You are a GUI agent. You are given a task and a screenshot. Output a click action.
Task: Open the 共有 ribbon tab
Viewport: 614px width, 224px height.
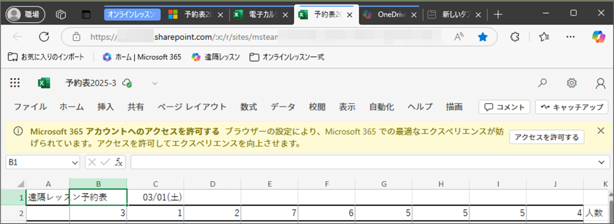(136, 107)
